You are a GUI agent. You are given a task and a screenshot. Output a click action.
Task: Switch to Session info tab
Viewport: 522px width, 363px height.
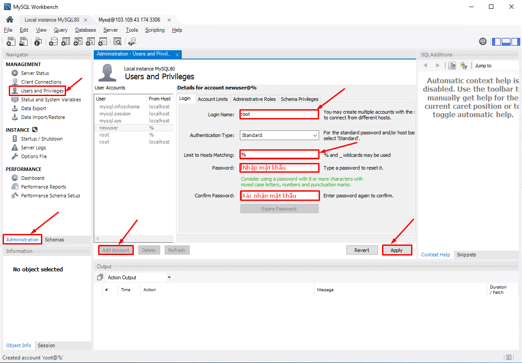tap(46, 345)
